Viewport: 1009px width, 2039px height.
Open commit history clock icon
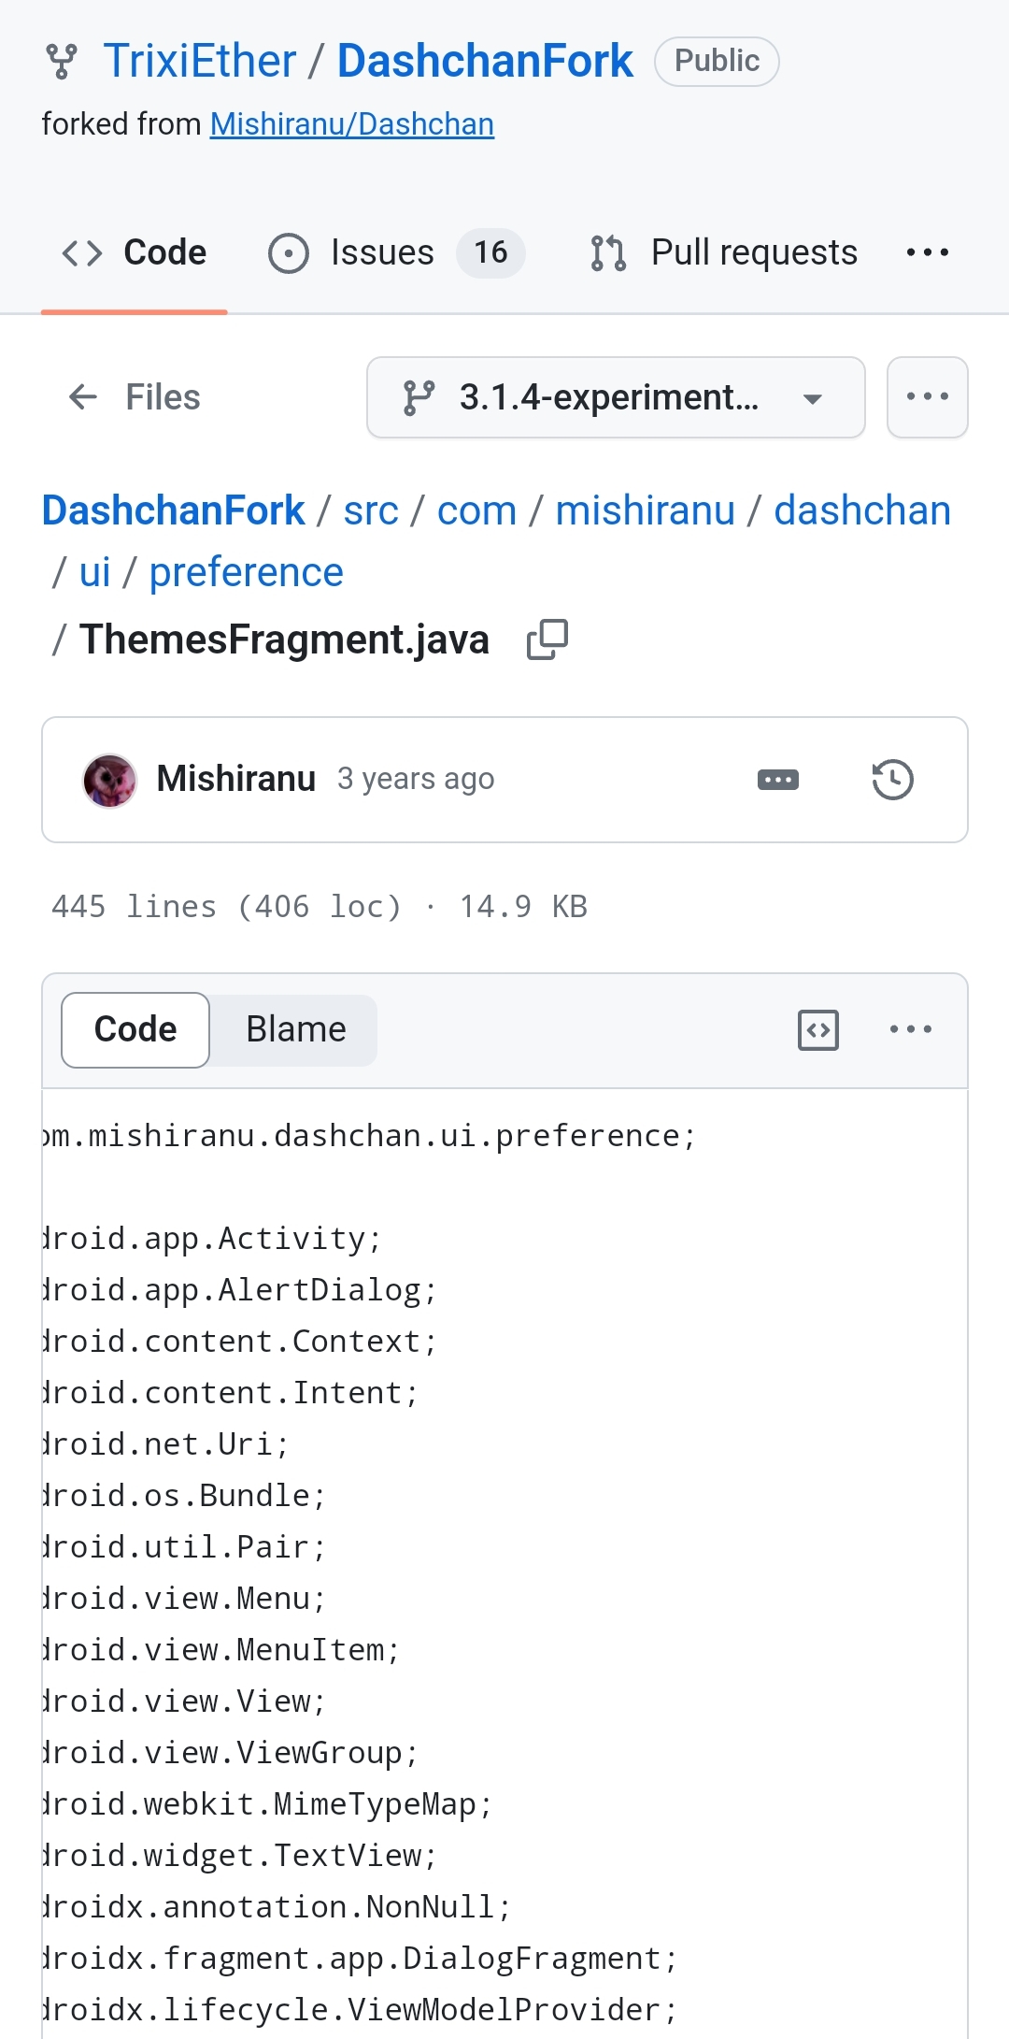tap(892, 780)
